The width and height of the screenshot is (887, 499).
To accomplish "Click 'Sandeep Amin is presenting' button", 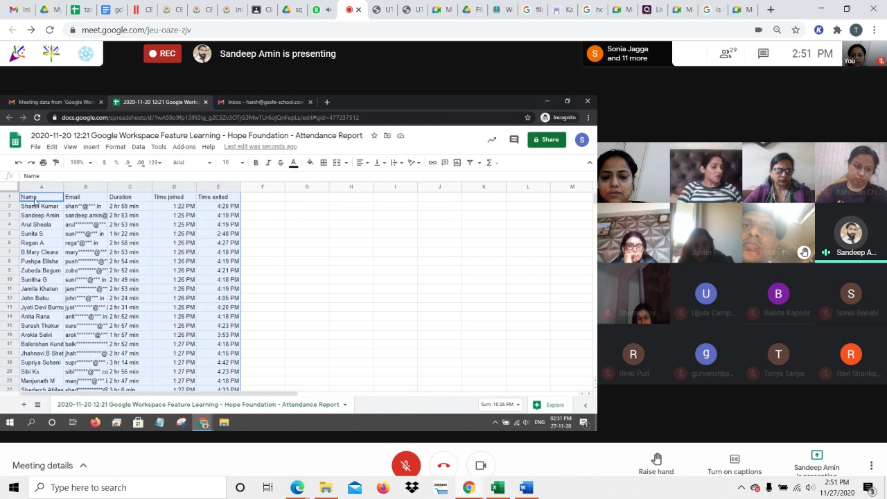I will pos(265,53).
